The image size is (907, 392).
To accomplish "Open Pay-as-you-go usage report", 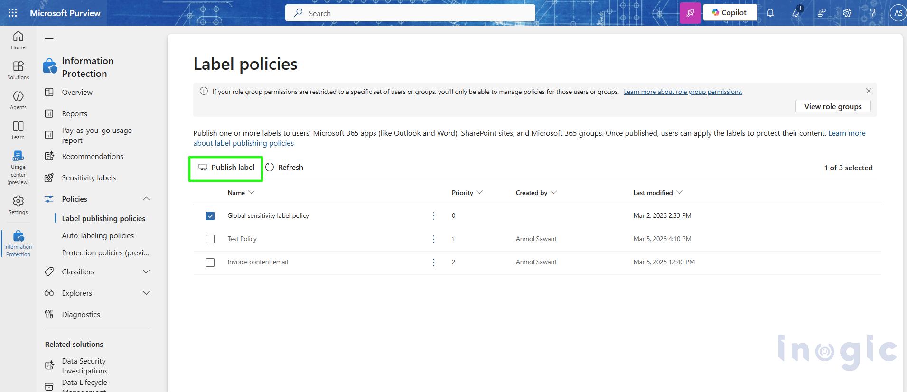I will point(97,135).
